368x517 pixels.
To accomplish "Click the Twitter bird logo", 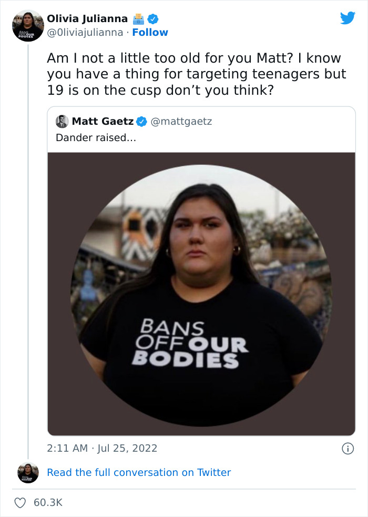I will (x=348, y=18).
